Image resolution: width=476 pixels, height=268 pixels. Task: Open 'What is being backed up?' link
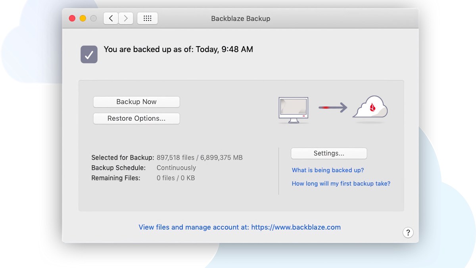[328, 170]
